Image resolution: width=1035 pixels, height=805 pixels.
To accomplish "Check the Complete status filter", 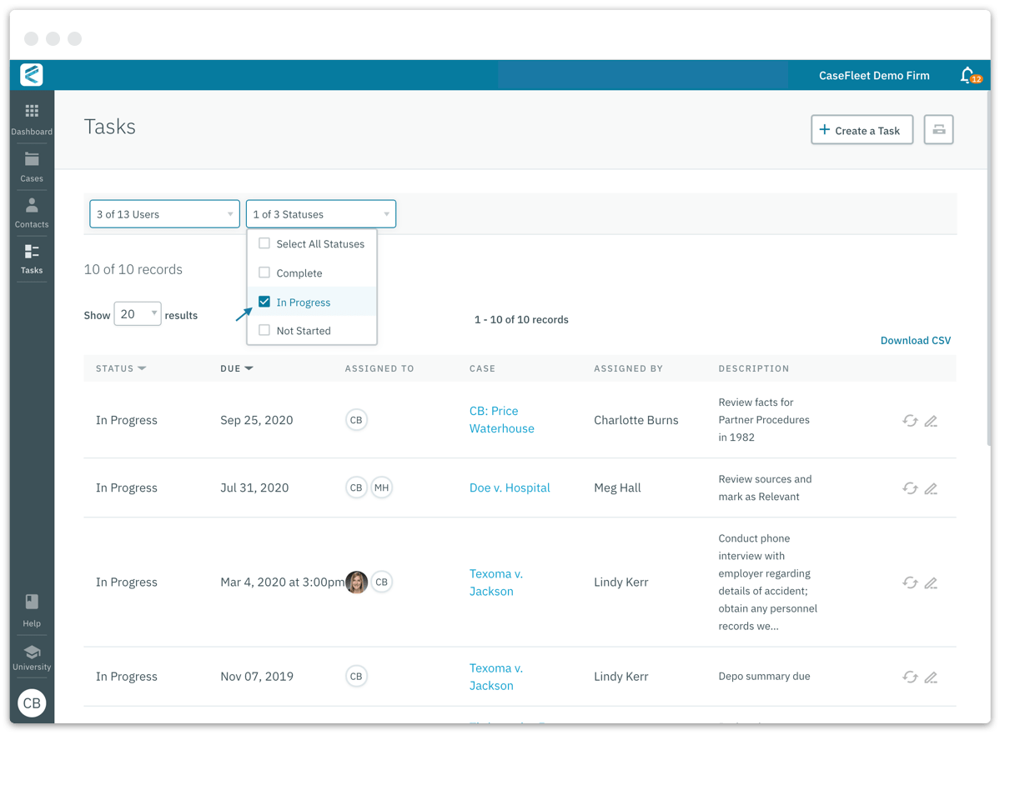I will (x=264, y=272).
